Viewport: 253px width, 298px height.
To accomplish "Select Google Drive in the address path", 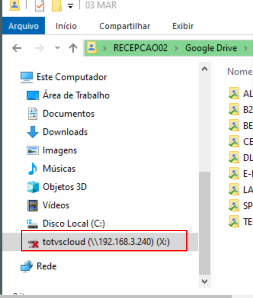I will point(211,48).
